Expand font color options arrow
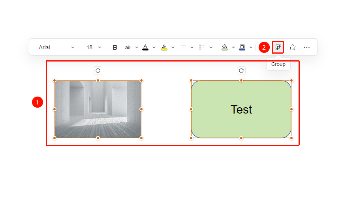 [154, 47]
